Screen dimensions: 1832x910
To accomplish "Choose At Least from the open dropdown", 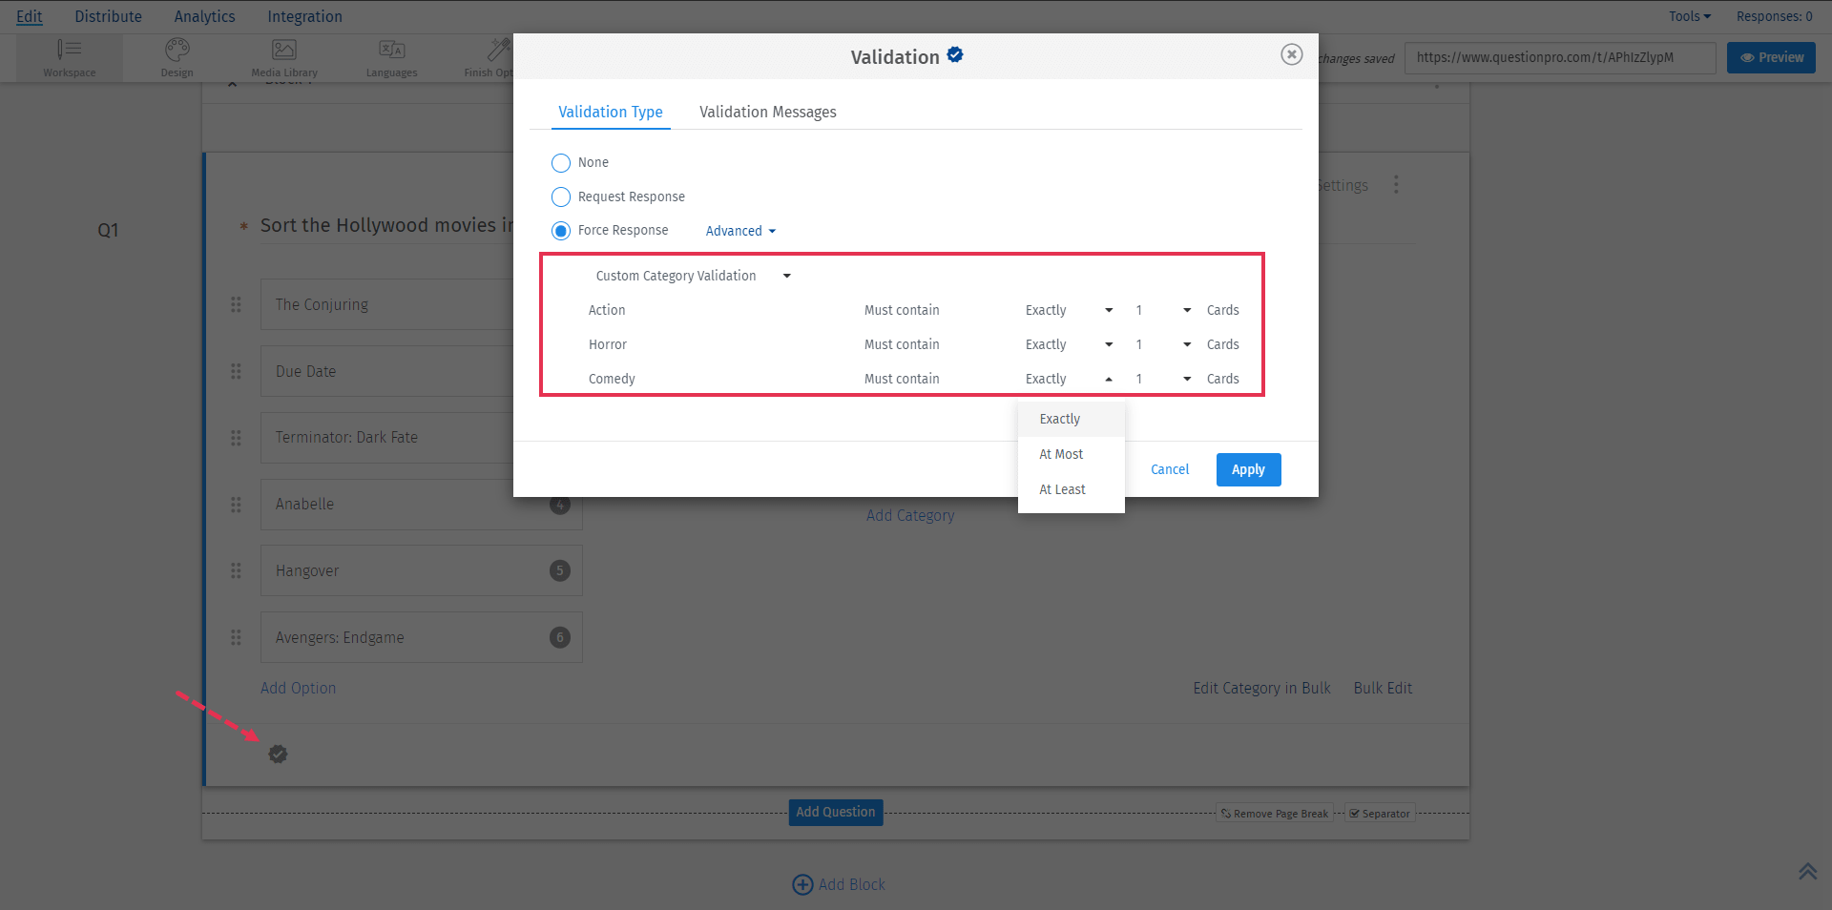I will click(1061, 488).
